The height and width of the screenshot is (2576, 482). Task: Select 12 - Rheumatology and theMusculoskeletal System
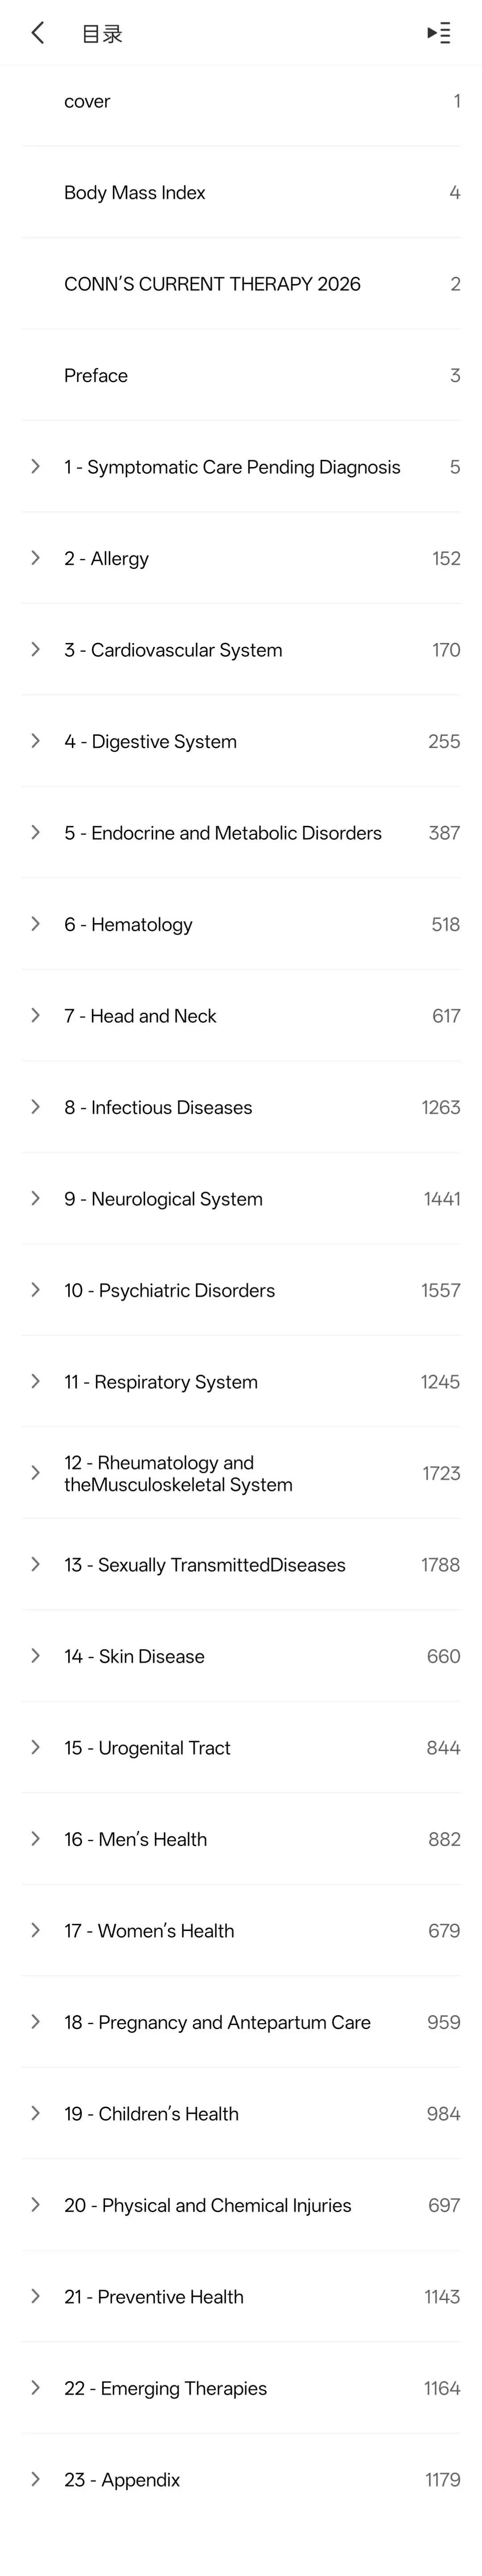pos(241,1473)
